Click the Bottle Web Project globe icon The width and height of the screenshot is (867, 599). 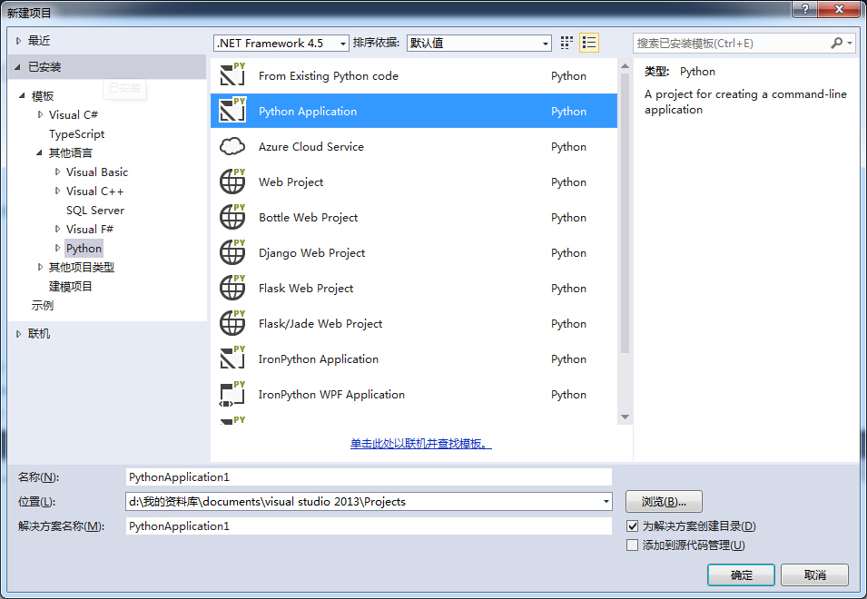(x=232, y=217)
